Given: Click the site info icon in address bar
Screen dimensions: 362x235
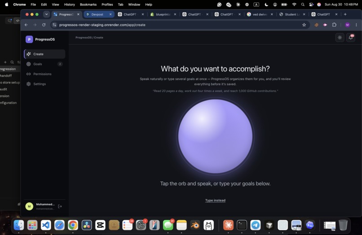Looking at the screenshot, I should pos(54,25).
